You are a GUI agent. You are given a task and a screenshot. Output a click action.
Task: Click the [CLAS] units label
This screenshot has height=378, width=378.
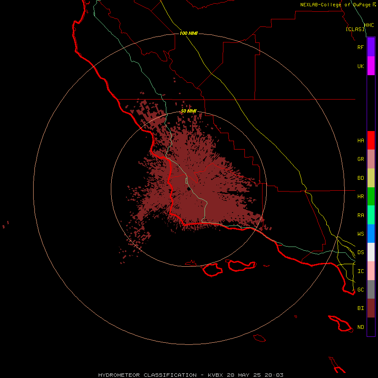(355, 29)
